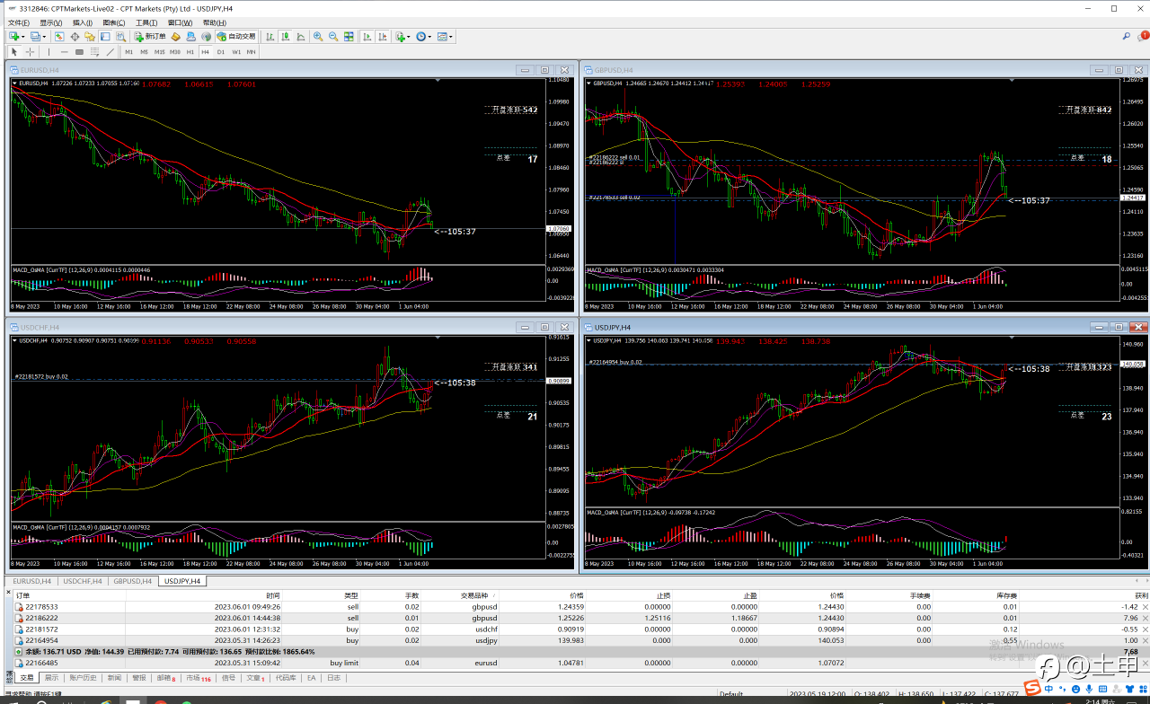This screenshot has height=704, width=1150.
Task: Open a new order with 新订单
Action: 150,37
